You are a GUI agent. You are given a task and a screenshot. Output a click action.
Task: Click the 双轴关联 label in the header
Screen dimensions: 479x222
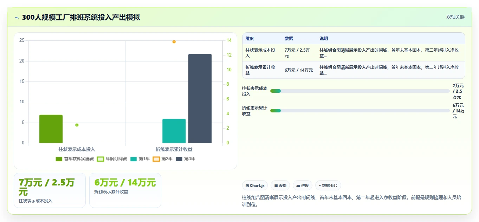(455, 17)
